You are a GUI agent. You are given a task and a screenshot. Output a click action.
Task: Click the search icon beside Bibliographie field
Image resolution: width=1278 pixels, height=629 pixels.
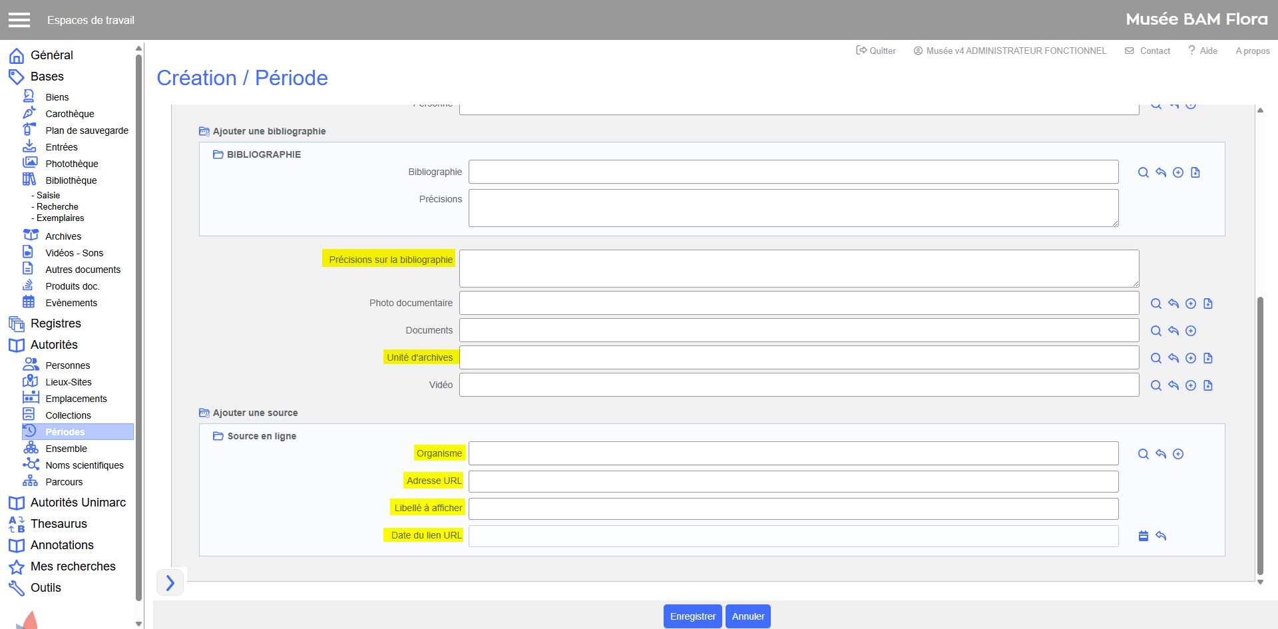[1143, 172]
